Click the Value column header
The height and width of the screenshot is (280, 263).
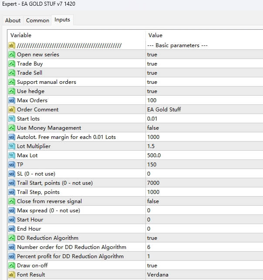[x=155, y=35]
